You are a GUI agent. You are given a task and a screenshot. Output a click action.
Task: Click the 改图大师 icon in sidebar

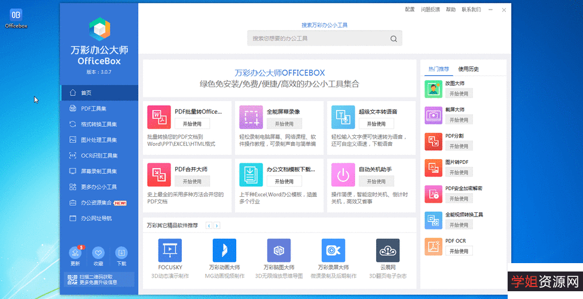[434, 89]
